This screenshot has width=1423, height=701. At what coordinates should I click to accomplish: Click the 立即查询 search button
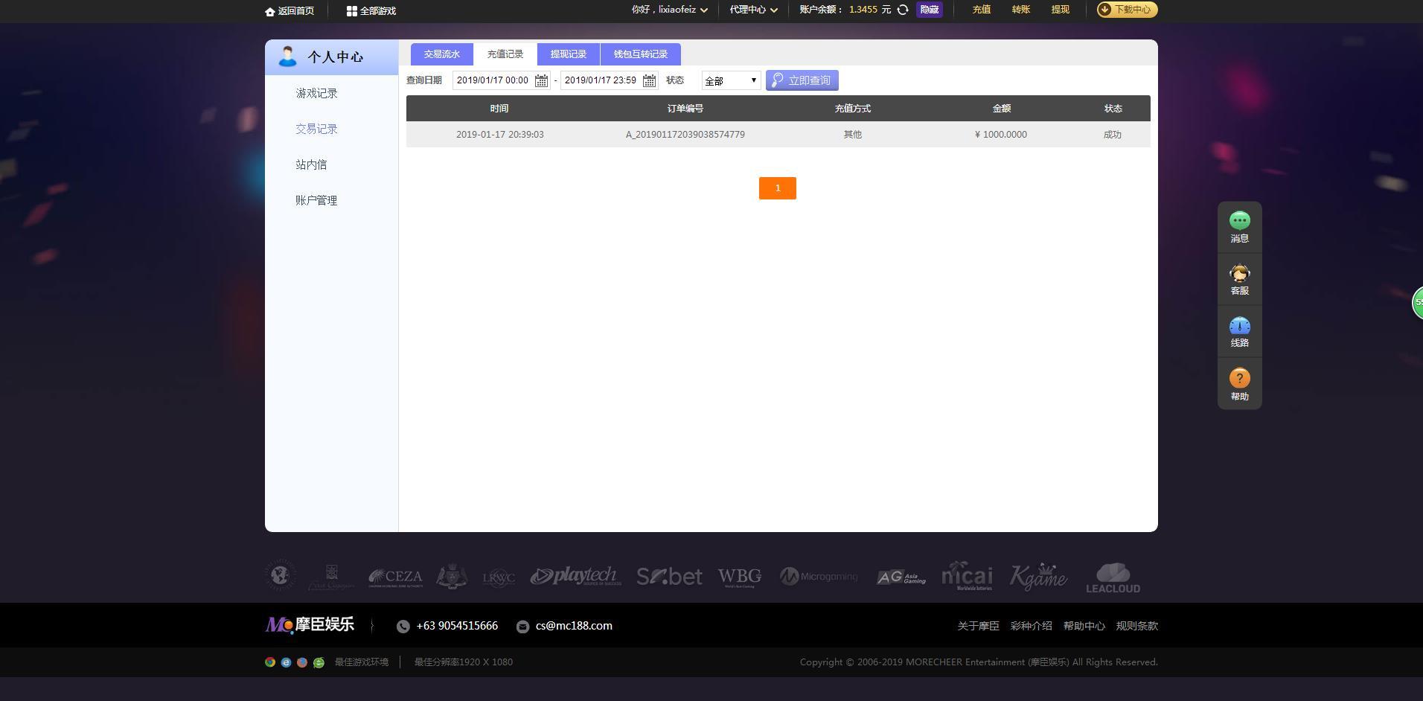(x=802, y=80)
